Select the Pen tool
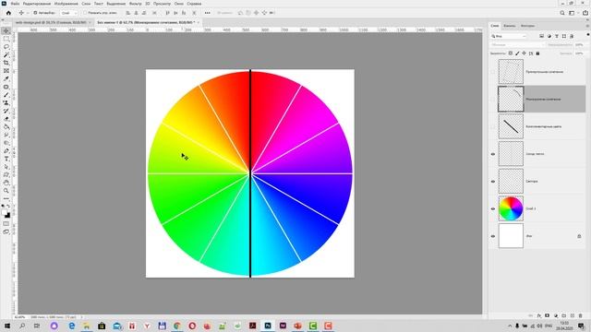The width and height of the screenshot is (591, 332). pyautogui.click(x=6, y=151)
